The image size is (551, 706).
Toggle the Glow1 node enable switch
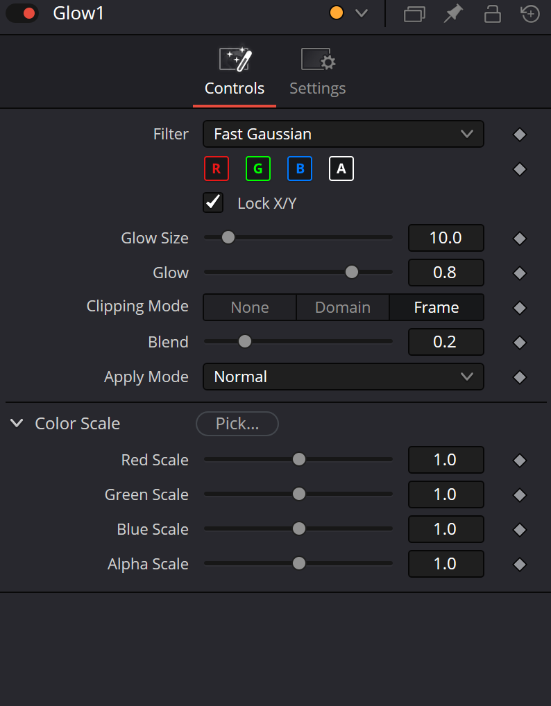tap(22, 13)
